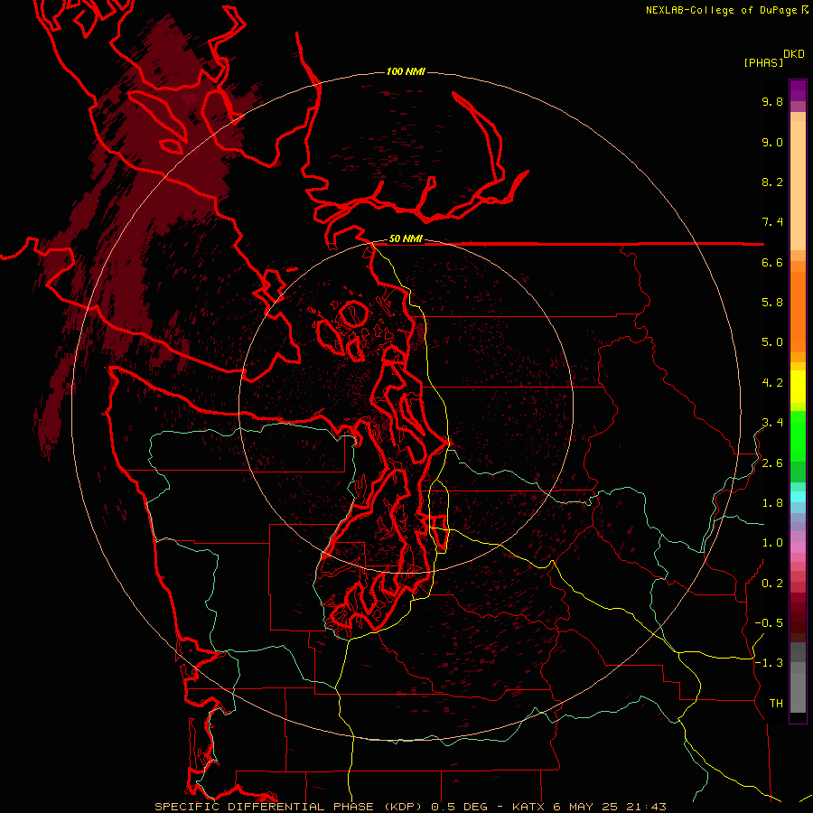Click the 6.6 value on the legend
Viewport: 813px width, 813px height.
772,262
